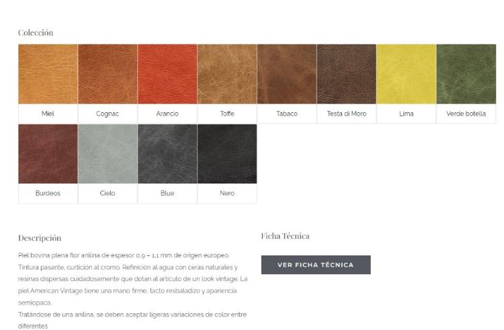Click the dark gray Blue swatch
The image size is (504, 330).
[167, 154]
